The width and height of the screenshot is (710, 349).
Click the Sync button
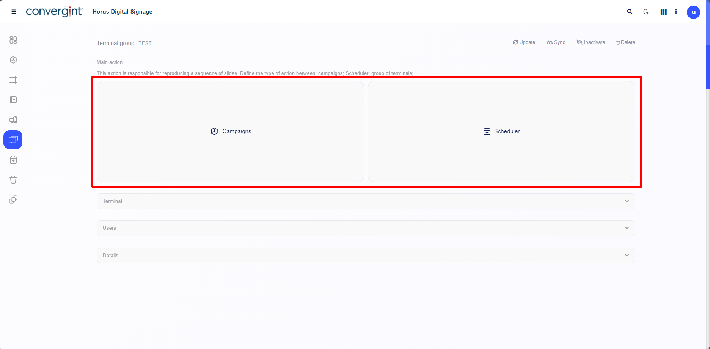click(556, 42)
